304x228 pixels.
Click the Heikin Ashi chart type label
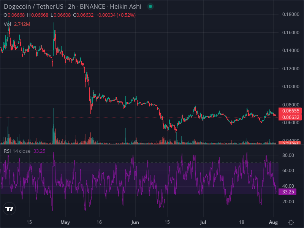[125, 6]
